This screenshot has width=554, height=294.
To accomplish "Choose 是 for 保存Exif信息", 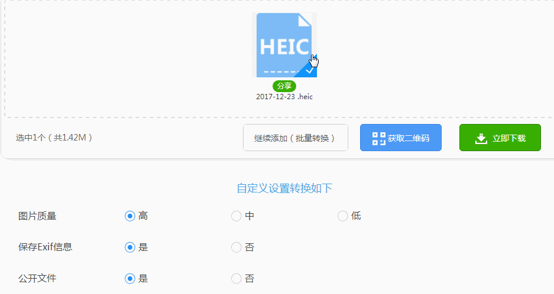I will click(130, 247).
